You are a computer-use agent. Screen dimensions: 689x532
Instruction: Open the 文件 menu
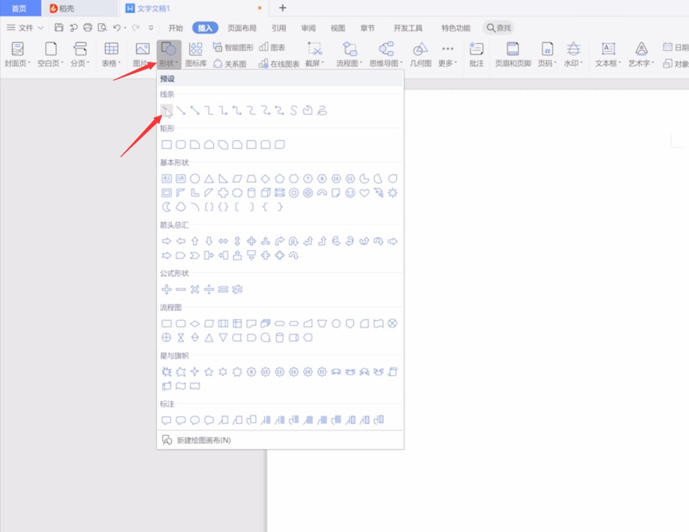tap(25, 28)
